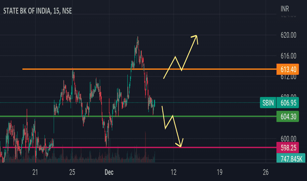This screenshot has height=181, width=307.
Task: Click the 21 date on time axis
Action: pos(35,172)
